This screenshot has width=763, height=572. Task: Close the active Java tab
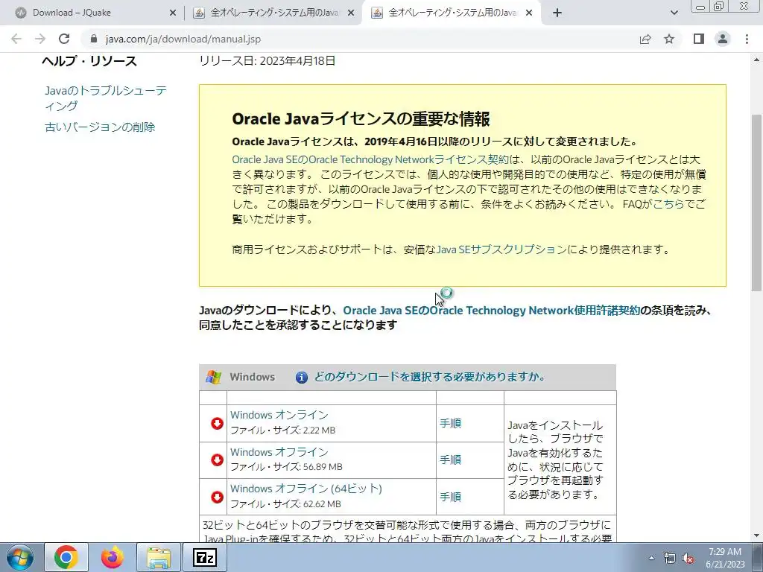(530, 13)
